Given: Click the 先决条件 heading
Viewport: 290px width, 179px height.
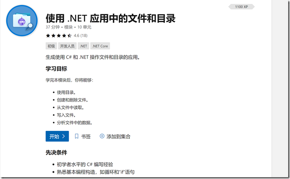Looking at the screenshot, I should 56,153.
